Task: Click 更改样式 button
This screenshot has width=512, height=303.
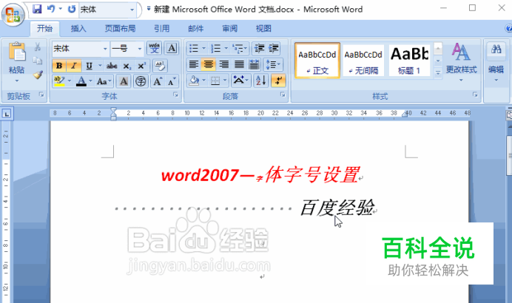Action: tap(461, 62)
